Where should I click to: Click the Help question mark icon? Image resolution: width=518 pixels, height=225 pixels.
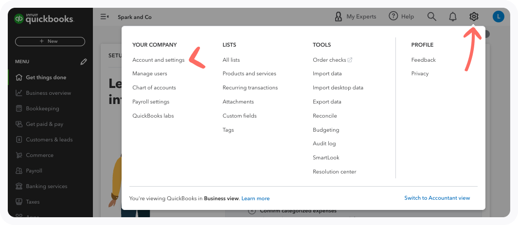393,16
